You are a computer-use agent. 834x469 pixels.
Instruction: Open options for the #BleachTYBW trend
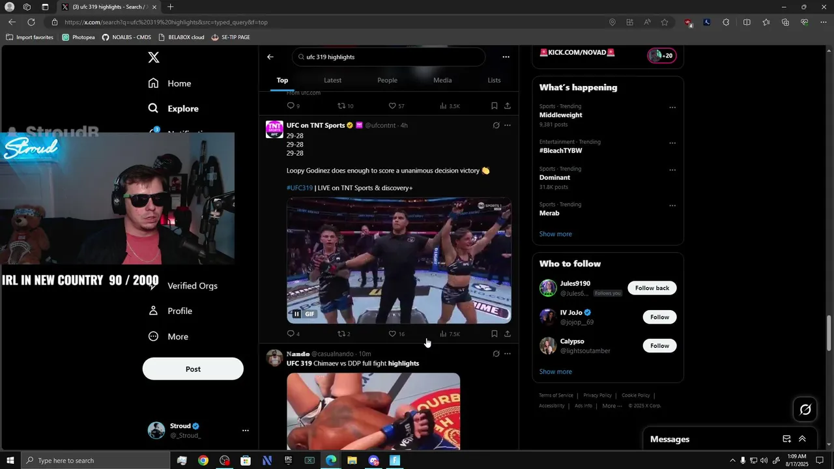coord(672,143)
